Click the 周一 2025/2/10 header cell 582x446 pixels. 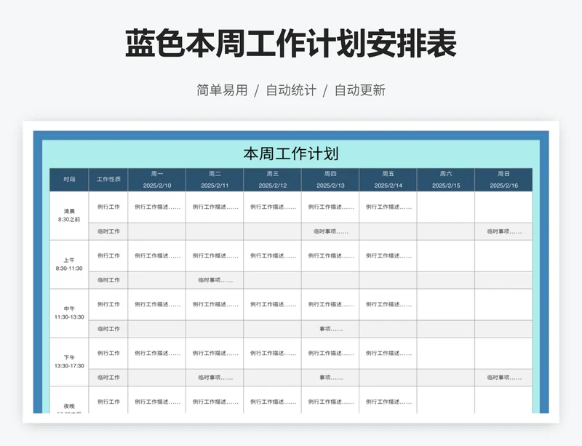[157, 180]
